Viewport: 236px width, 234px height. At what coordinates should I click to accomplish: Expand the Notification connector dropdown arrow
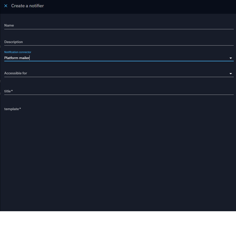coord(230,58)
